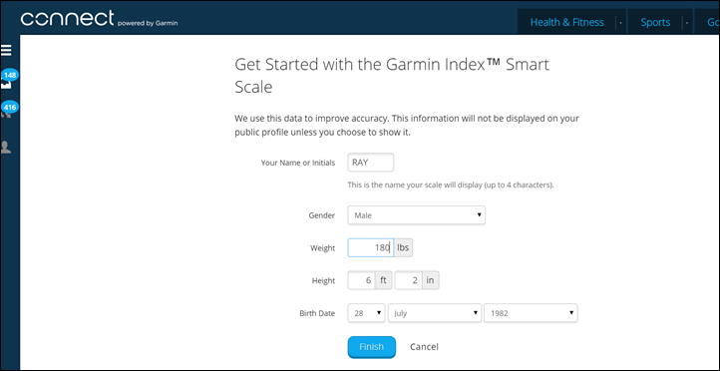Open the profile person icon in sidebar

(x=6, y=147)
